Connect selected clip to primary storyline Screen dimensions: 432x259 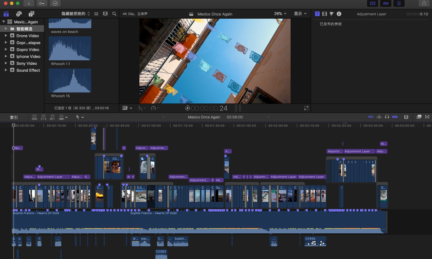click(x=35, y=117)
